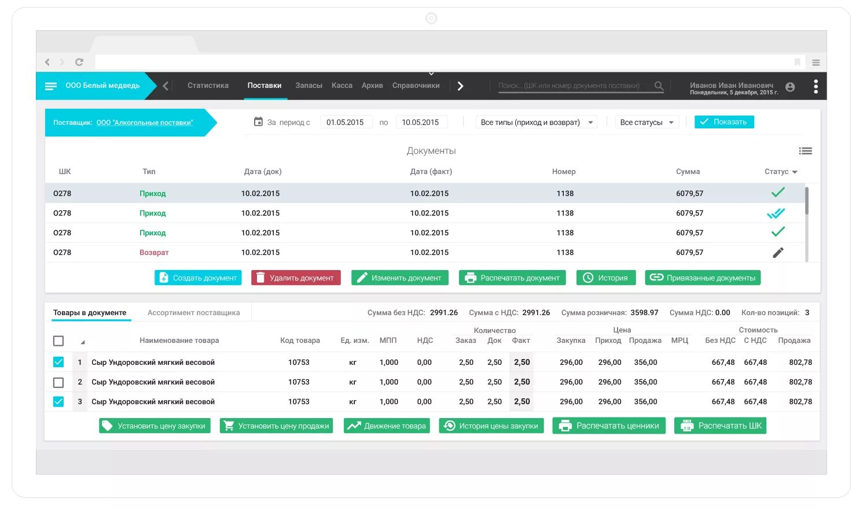
Task: Click the end date field 10.05.2015
Action: click(x=421, y=122)
